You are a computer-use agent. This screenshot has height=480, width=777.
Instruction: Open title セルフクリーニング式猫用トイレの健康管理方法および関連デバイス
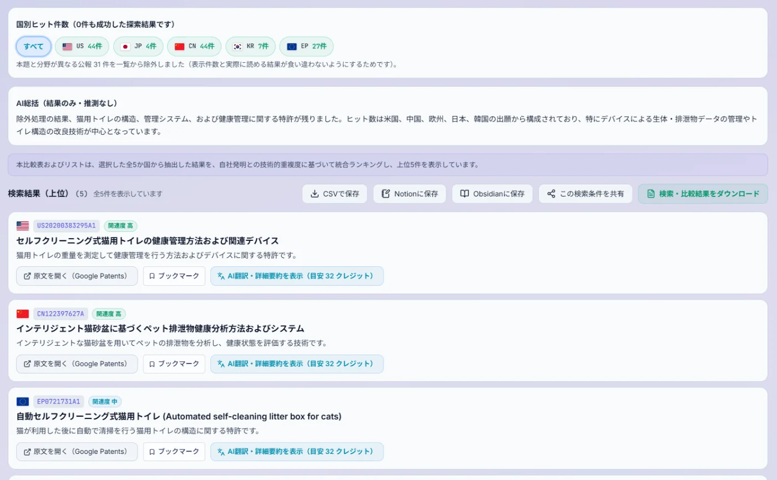[147, 241]
